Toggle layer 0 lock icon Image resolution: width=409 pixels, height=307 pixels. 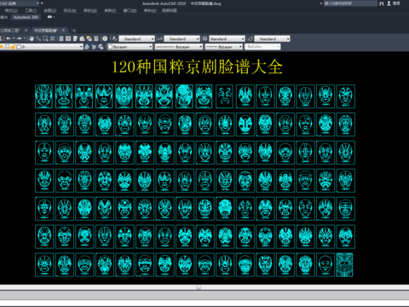coord(13,47)
